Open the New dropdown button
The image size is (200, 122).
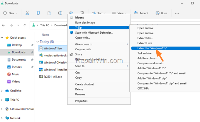10,13
